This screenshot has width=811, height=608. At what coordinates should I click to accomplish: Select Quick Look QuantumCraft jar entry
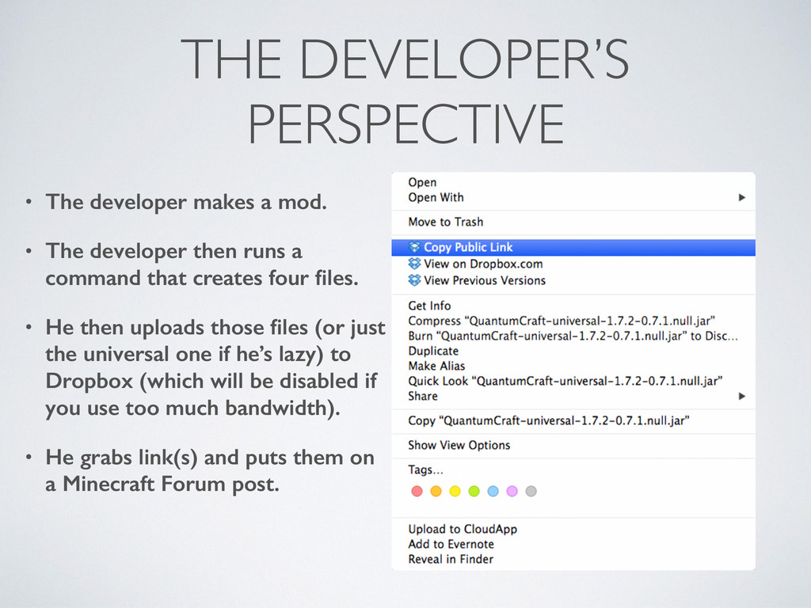coord(573,381)
